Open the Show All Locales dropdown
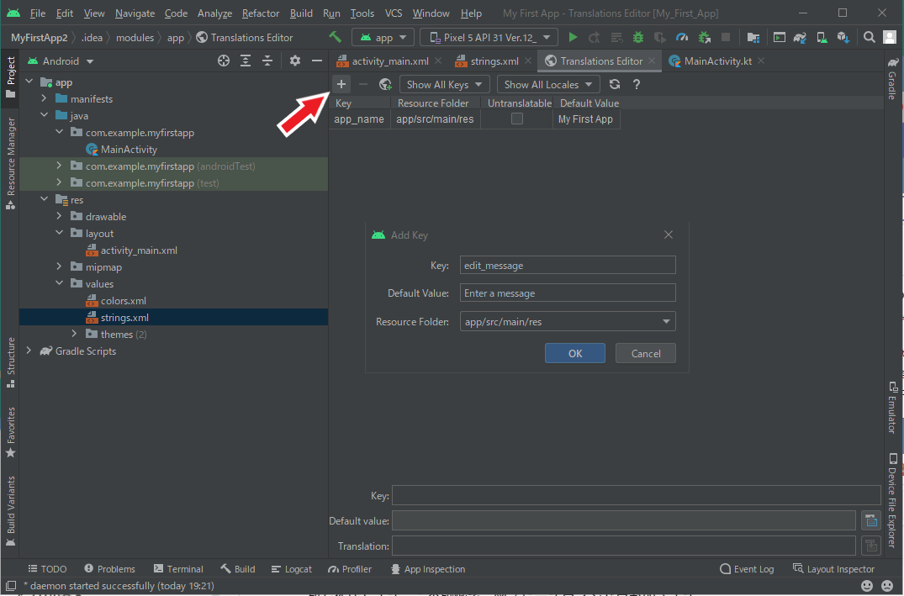 [x=548, y=84]
